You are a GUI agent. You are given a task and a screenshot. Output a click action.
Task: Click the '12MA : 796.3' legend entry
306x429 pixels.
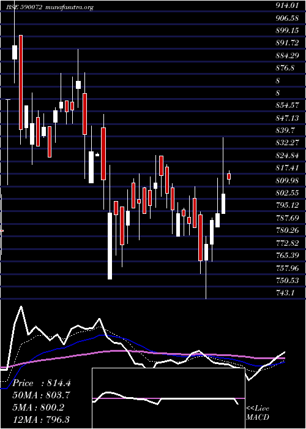(x=42, y=419)
